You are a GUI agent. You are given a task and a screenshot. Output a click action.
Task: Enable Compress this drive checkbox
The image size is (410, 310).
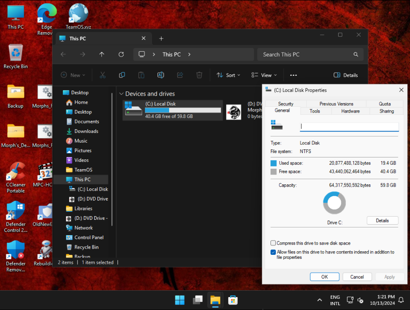273,243
